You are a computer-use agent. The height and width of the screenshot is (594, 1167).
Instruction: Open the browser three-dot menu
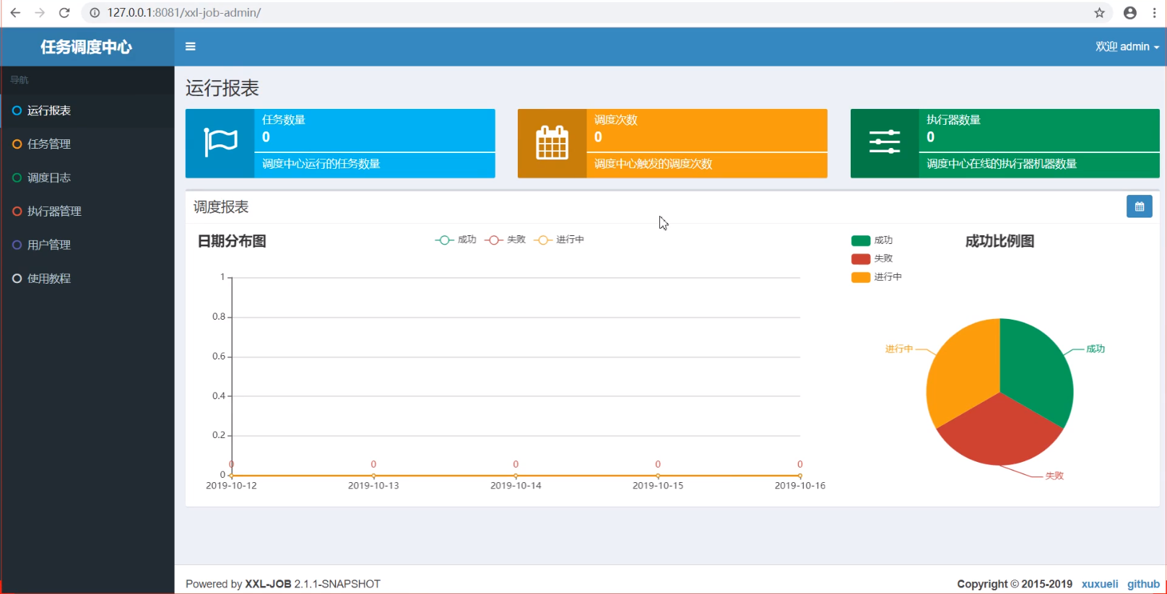coord(1155,13)
